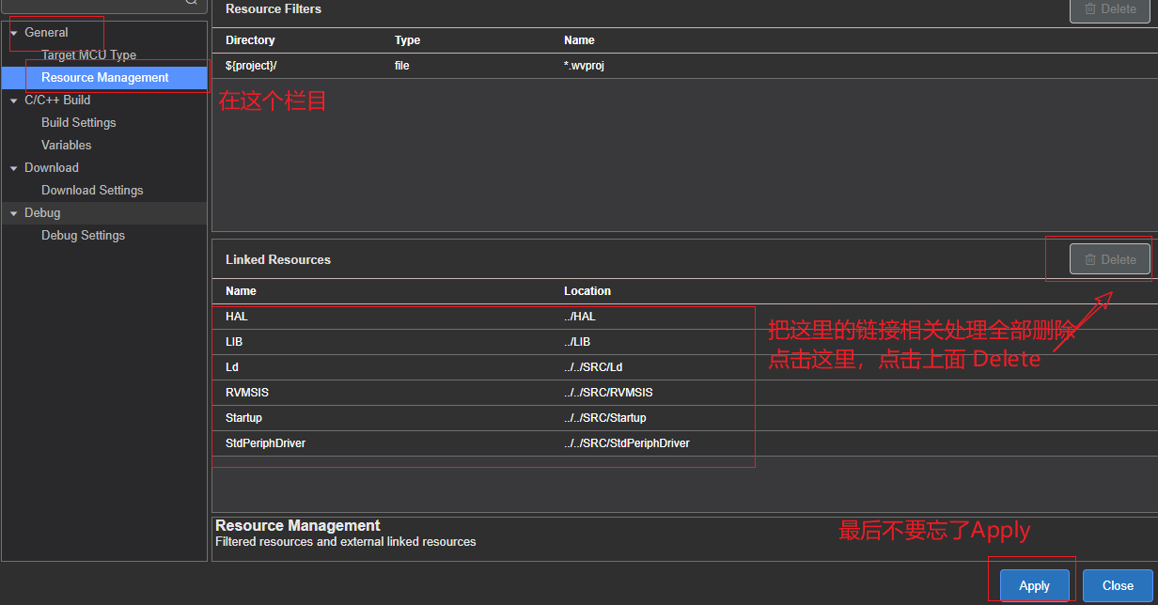Collapse the Debug tree section
The height and width of the screenshot is (605, 1158).
pos(14,213)
